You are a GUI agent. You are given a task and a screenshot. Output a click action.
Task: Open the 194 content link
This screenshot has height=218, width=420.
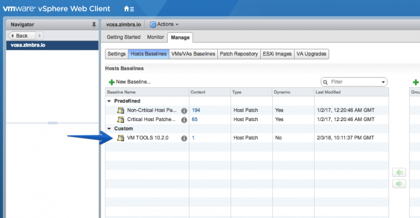click(x=196, y=110)
